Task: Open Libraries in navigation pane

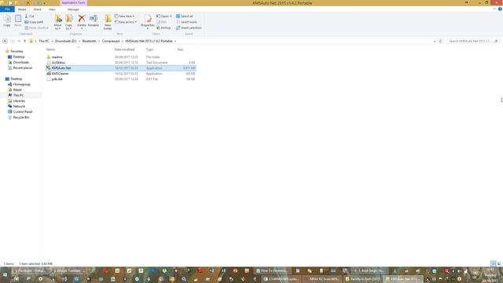Action: tap(19, 101)
